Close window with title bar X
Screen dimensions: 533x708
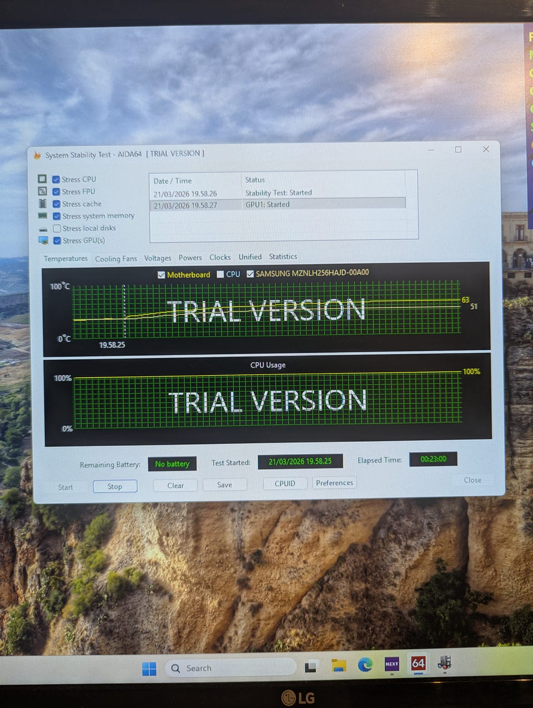point(486,149)
